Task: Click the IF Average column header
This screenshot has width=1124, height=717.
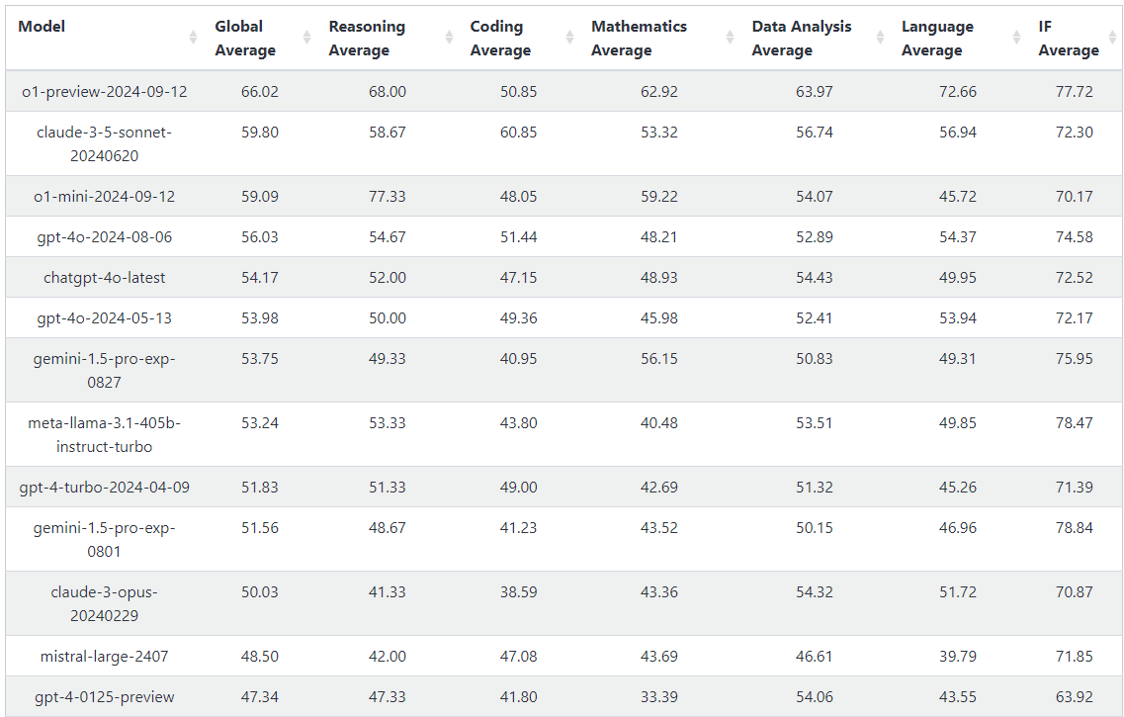Action: pos(1068,39)
